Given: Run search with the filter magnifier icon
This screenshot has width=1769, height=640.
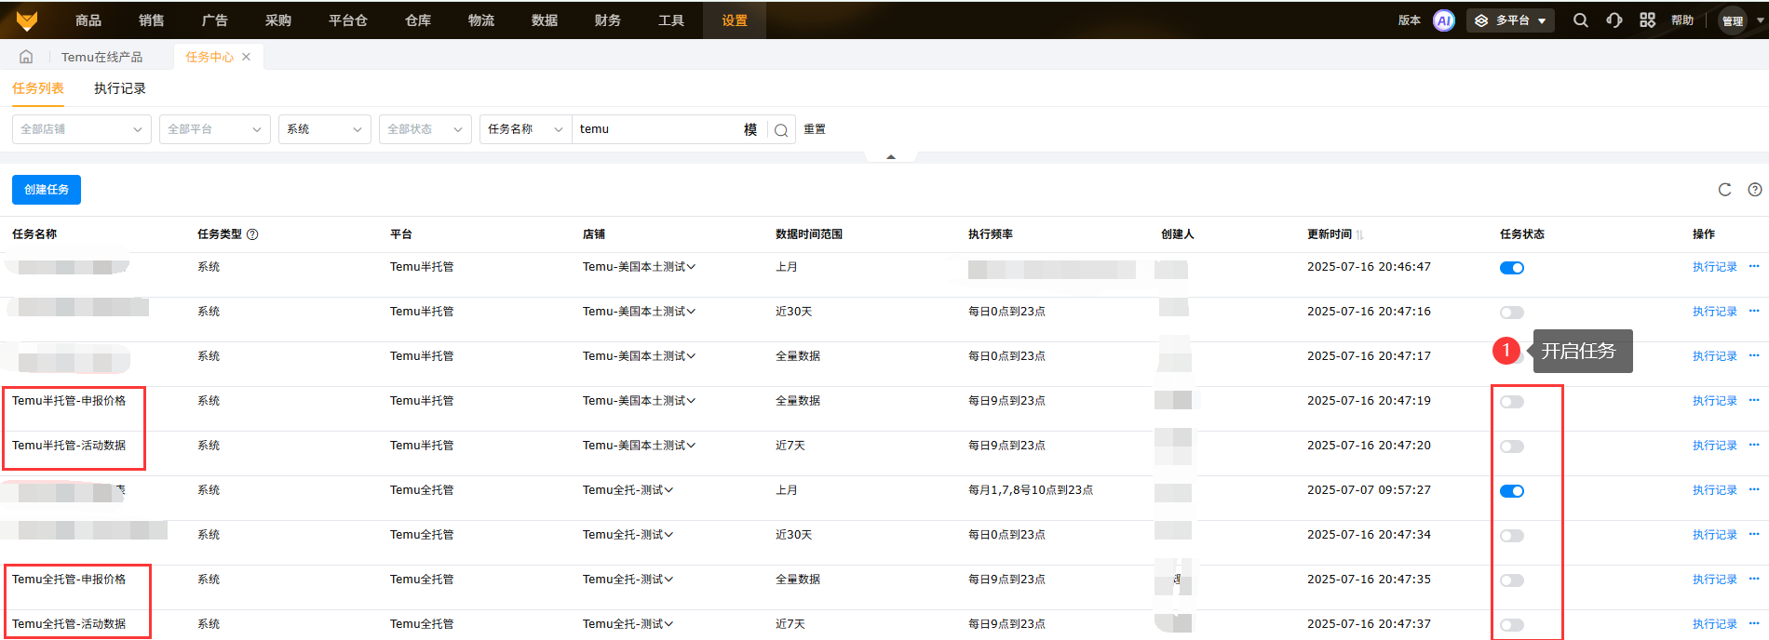Looking at the screenshot, I should click(x=781, y=130).
